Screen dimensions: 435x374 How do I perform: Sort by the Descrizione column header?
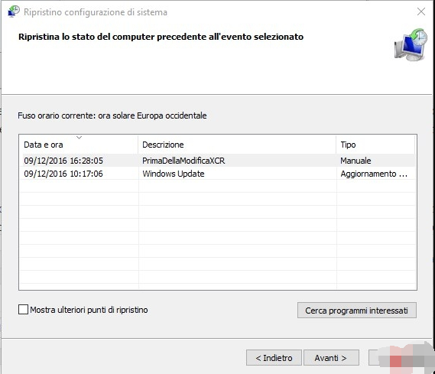point(237,145)
